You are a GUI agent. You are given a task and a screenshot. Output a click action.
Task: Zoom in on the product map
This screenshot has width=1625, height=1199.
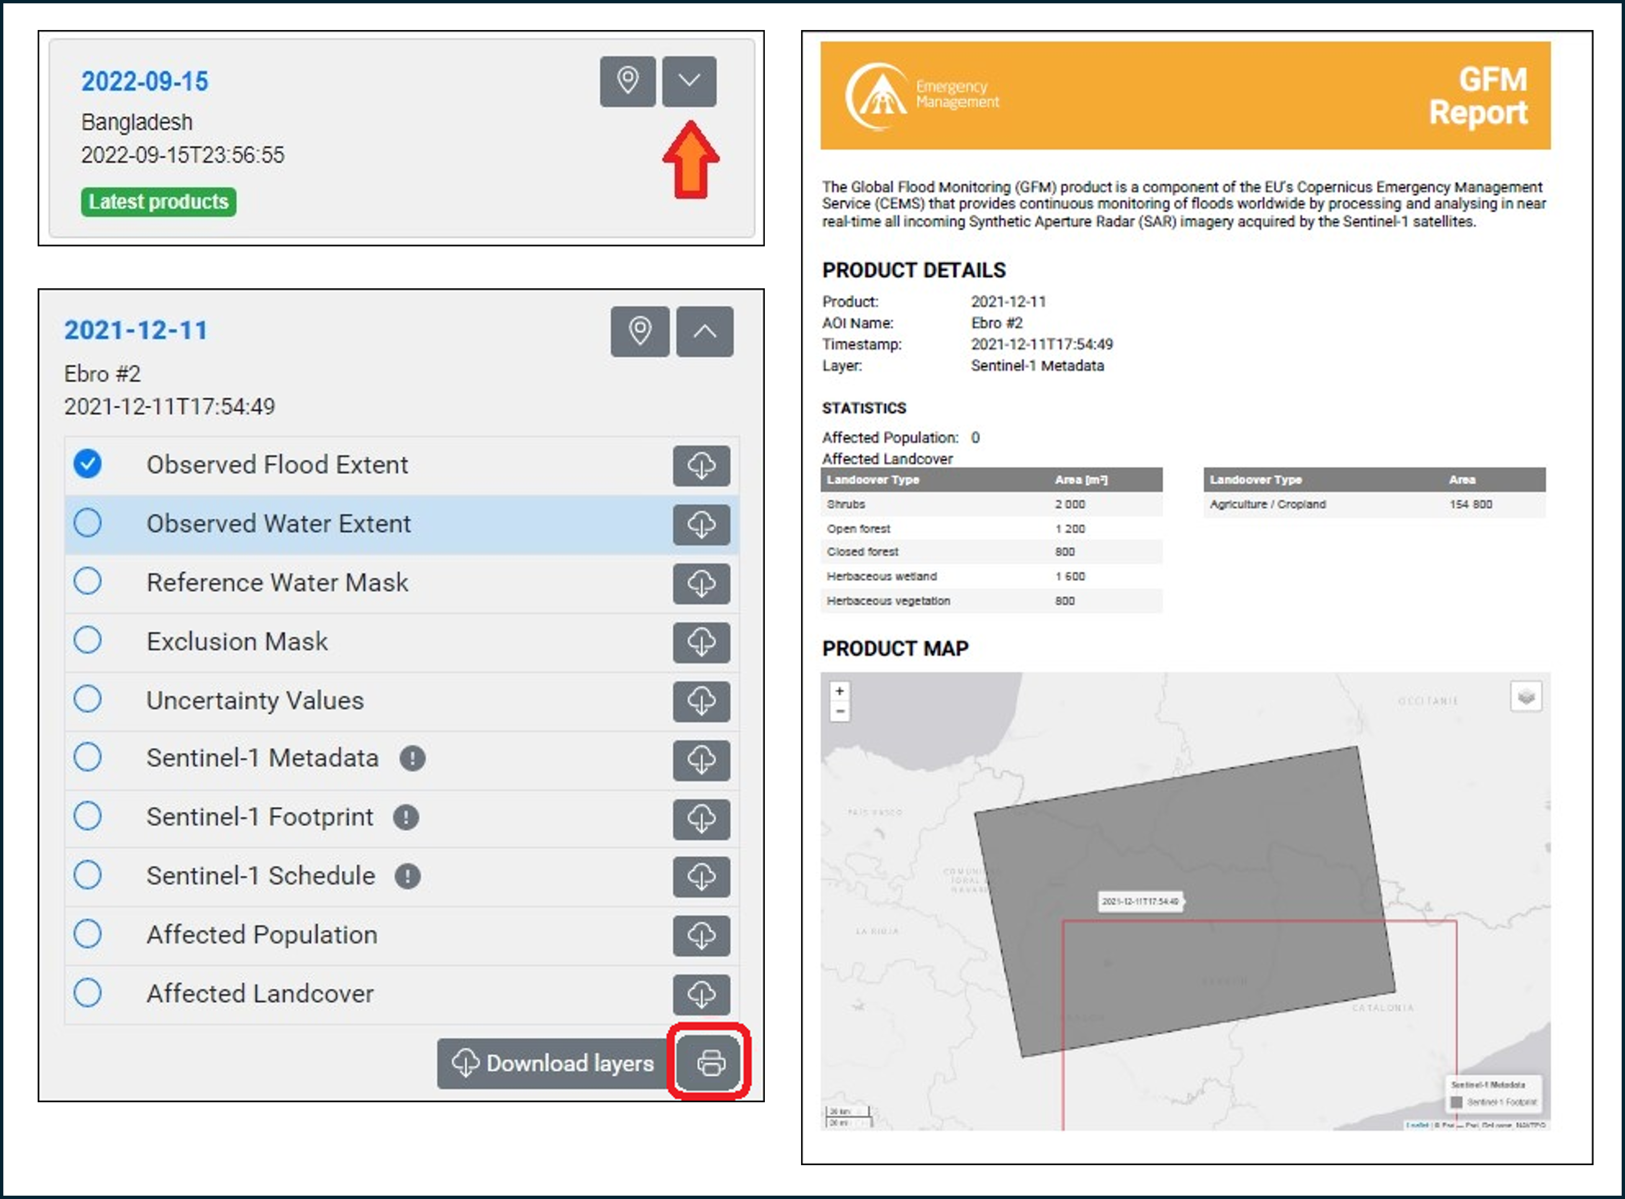[840, 691]
